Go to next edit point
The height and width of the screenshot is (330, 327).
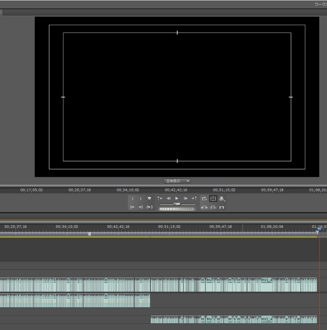pyautogui.click(x=194, y=199)
